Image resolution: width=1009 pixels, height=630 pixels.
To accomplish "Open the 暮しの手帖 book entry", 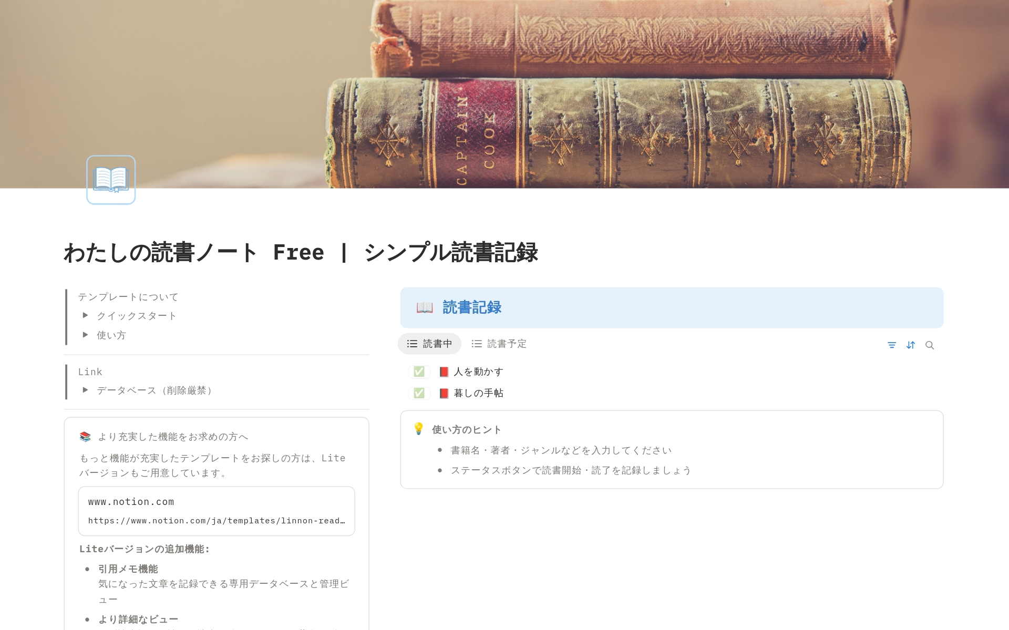I will point(478,393).
